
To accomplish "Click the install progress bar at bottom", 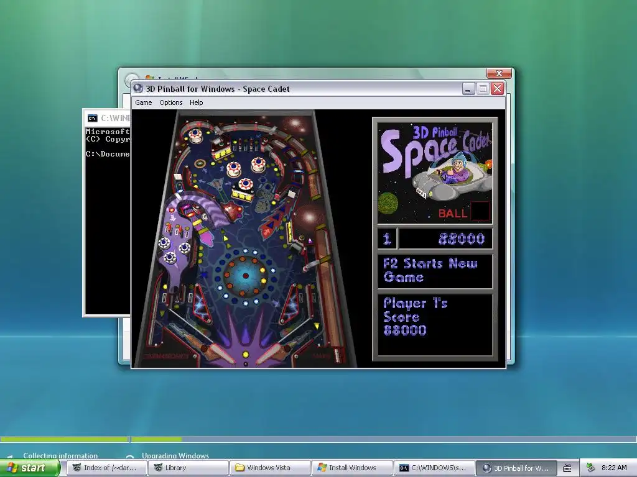I will (318, 439).
